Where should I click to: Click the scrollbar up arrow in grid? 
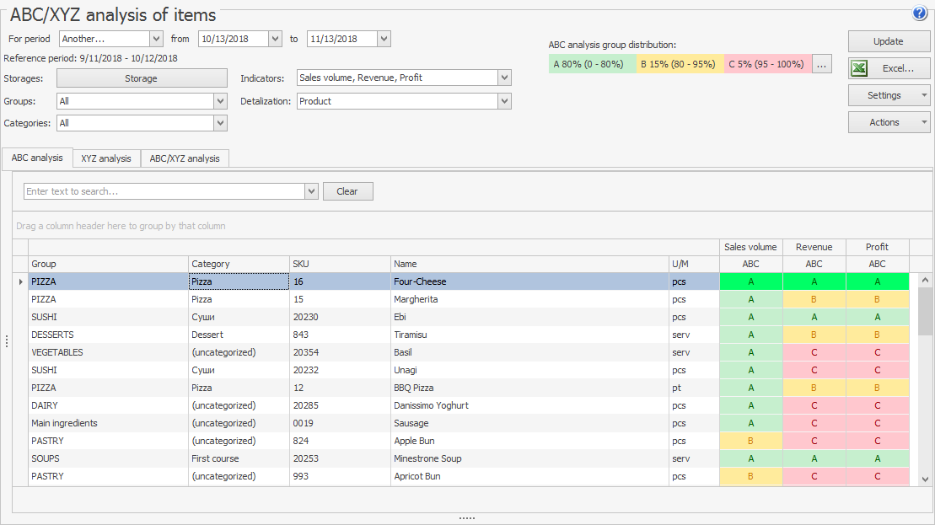(x=925, y=281)
